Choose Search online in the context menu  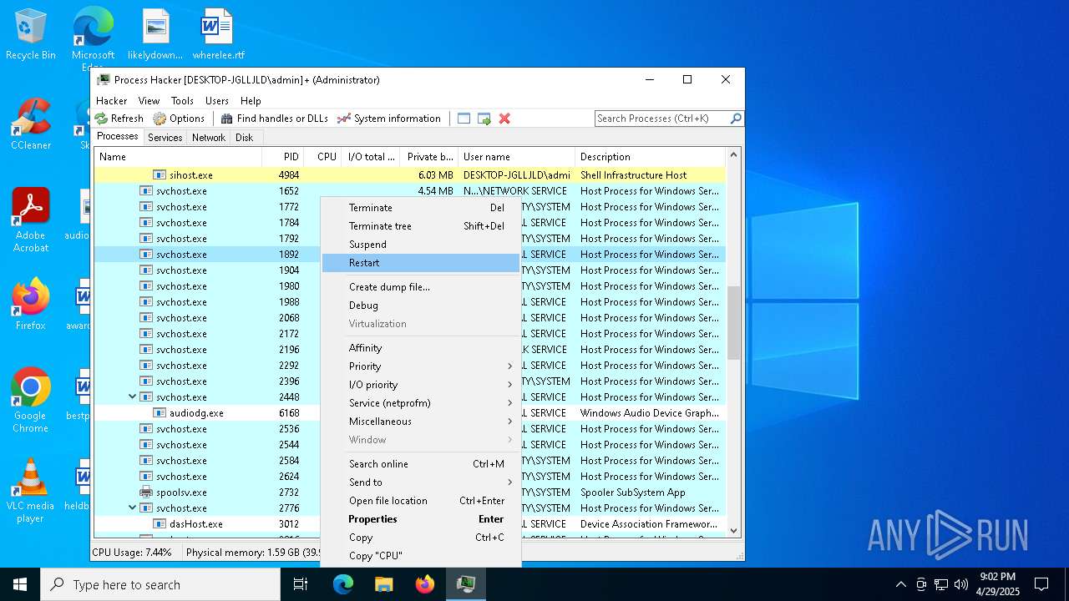(x=421, y=464)
